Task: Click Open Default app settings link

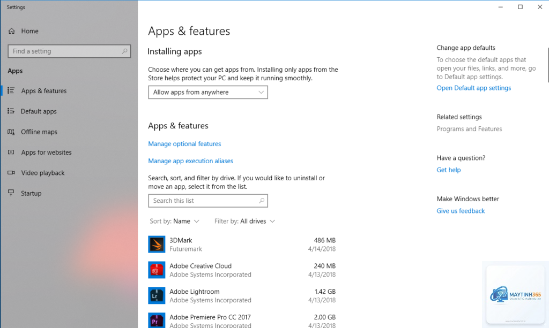Action: point(474,88)
